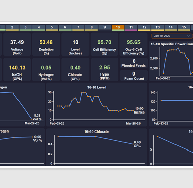Viewport: 193px width, 188px height.
Task: Select cell tab 9
Action: click(x=104, y=27)
